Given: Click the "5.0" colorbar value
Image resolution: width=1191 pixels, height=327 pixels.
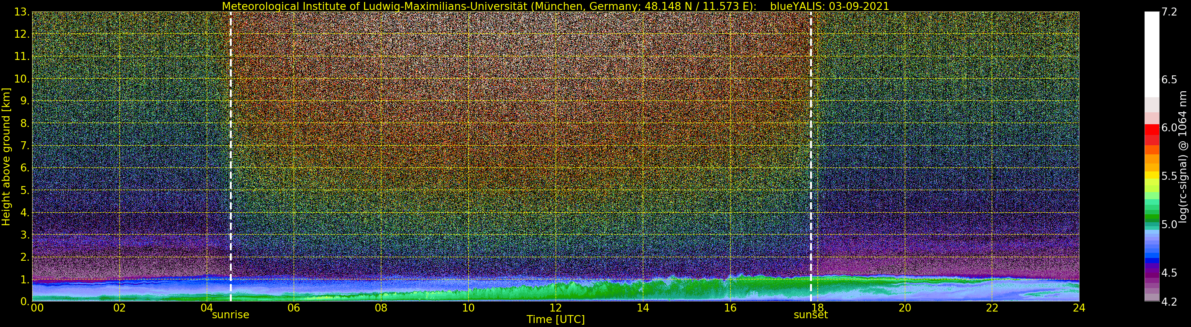Looking at the screenshot, I should tap(1169, 225).
